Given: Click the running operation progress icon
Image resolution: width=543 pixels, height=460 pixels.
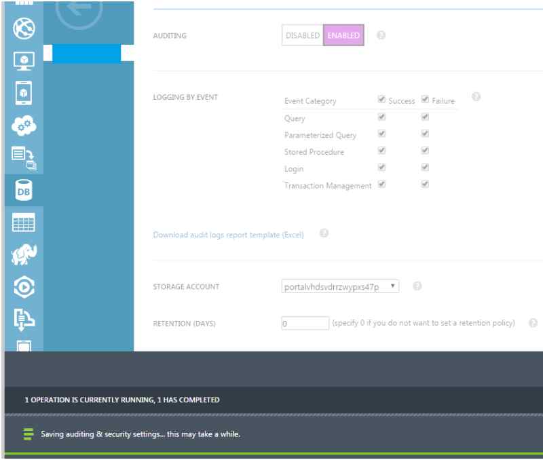Looking at the screenshot, I should point(29,434).
